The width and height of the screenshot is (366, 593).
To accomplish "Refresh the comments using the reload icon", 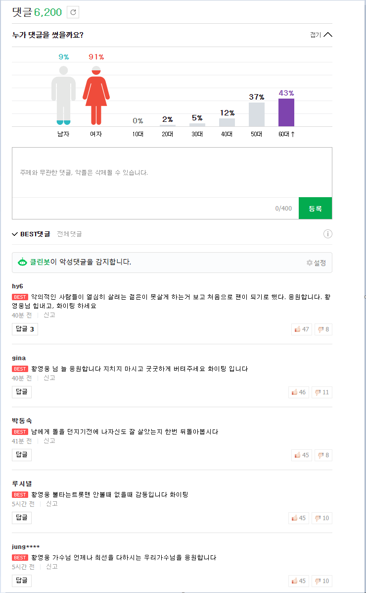I will point(73,12).
